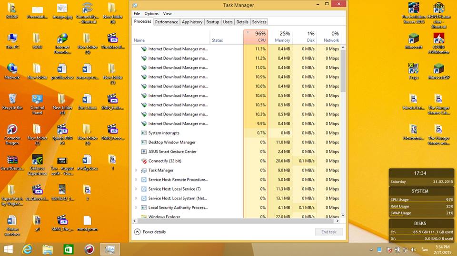Viewport: 457px width, 256px height.
Task: Launch GeForce Experience desktop icon
Action: coord(37,160)
